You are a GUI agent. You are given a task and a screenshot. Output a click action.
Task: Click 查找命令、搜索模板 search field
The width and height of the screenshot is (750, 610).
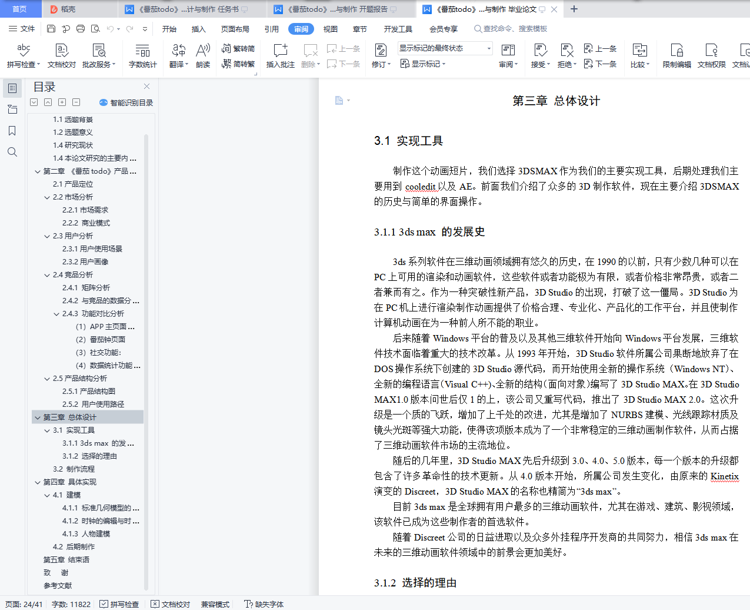point(511,29)
